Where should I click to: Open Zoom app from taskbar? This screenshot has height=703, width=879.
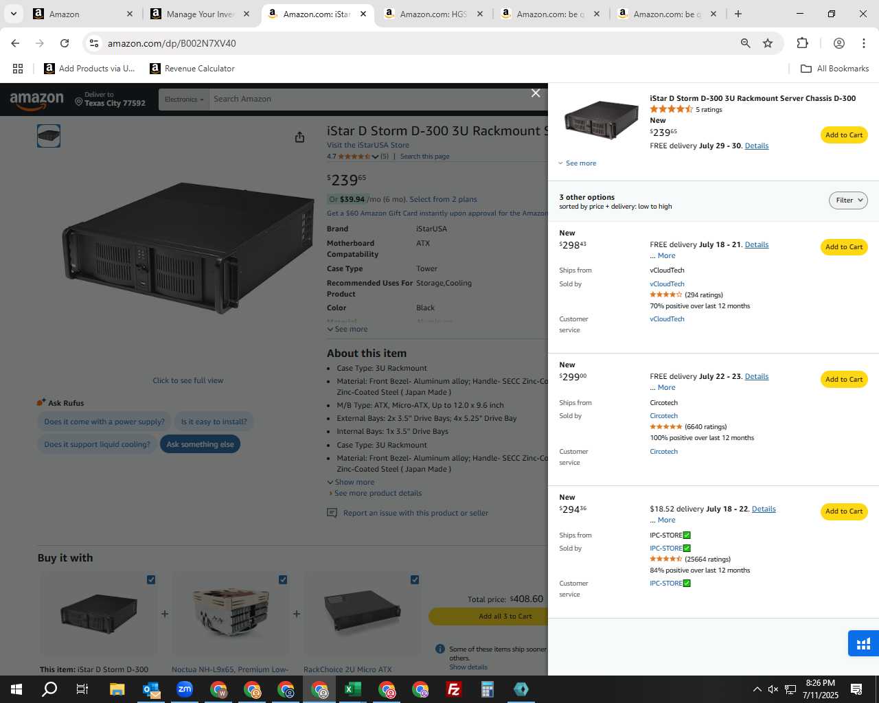click(185, 689)
